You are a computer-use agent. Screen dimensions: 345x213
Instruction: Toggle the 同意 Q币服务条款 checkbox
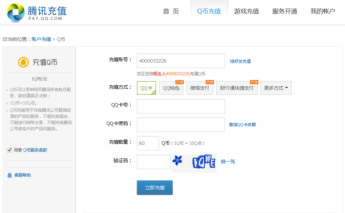click(x=9, y=150)
